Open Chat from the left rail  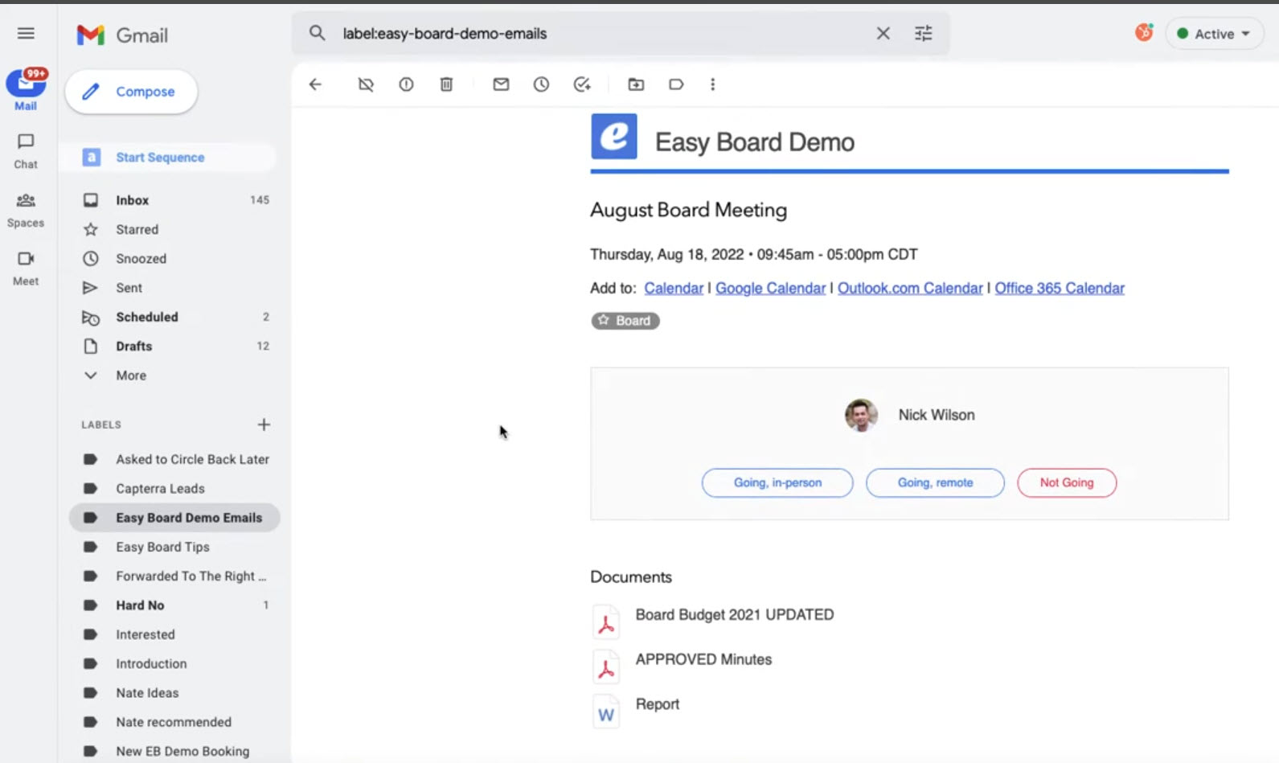click(26, 151)
